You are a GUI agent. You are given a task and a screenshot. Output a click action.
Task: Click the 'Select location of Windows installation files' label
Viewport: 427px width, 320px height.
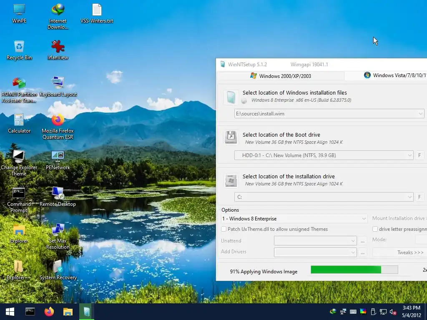pos(295,93)
